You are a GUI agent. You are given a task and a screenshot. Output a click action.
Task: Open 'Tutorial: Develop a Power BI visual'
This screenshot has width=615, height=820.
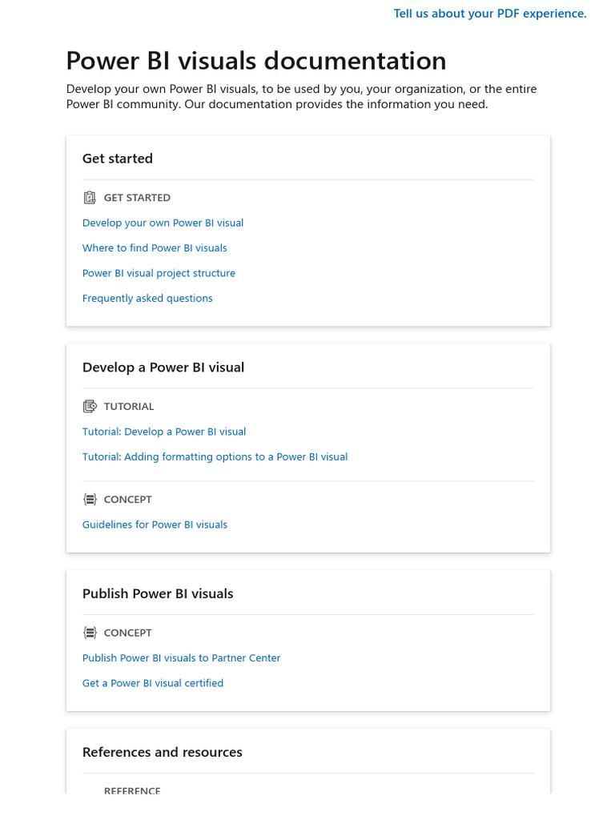click(x=164, y=432)
